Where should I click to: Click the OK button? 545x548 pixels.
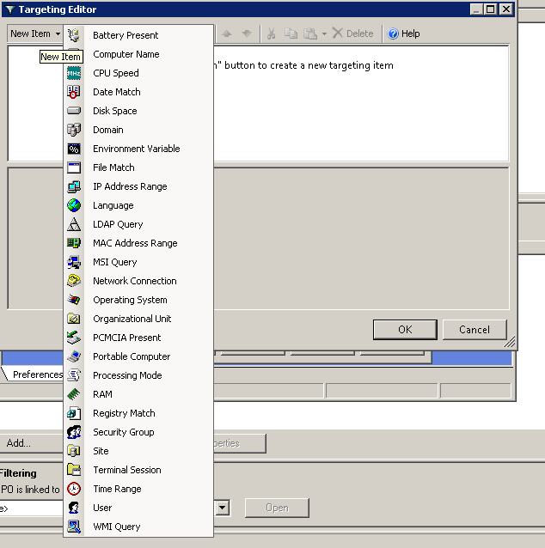click(x=405, y=330)
